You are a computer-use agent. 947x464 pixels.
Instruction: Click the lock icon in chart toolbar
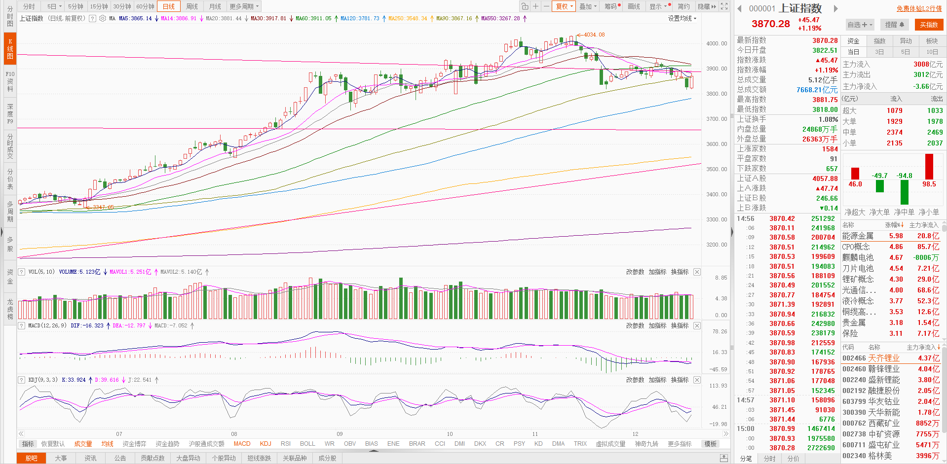(525, 6)
